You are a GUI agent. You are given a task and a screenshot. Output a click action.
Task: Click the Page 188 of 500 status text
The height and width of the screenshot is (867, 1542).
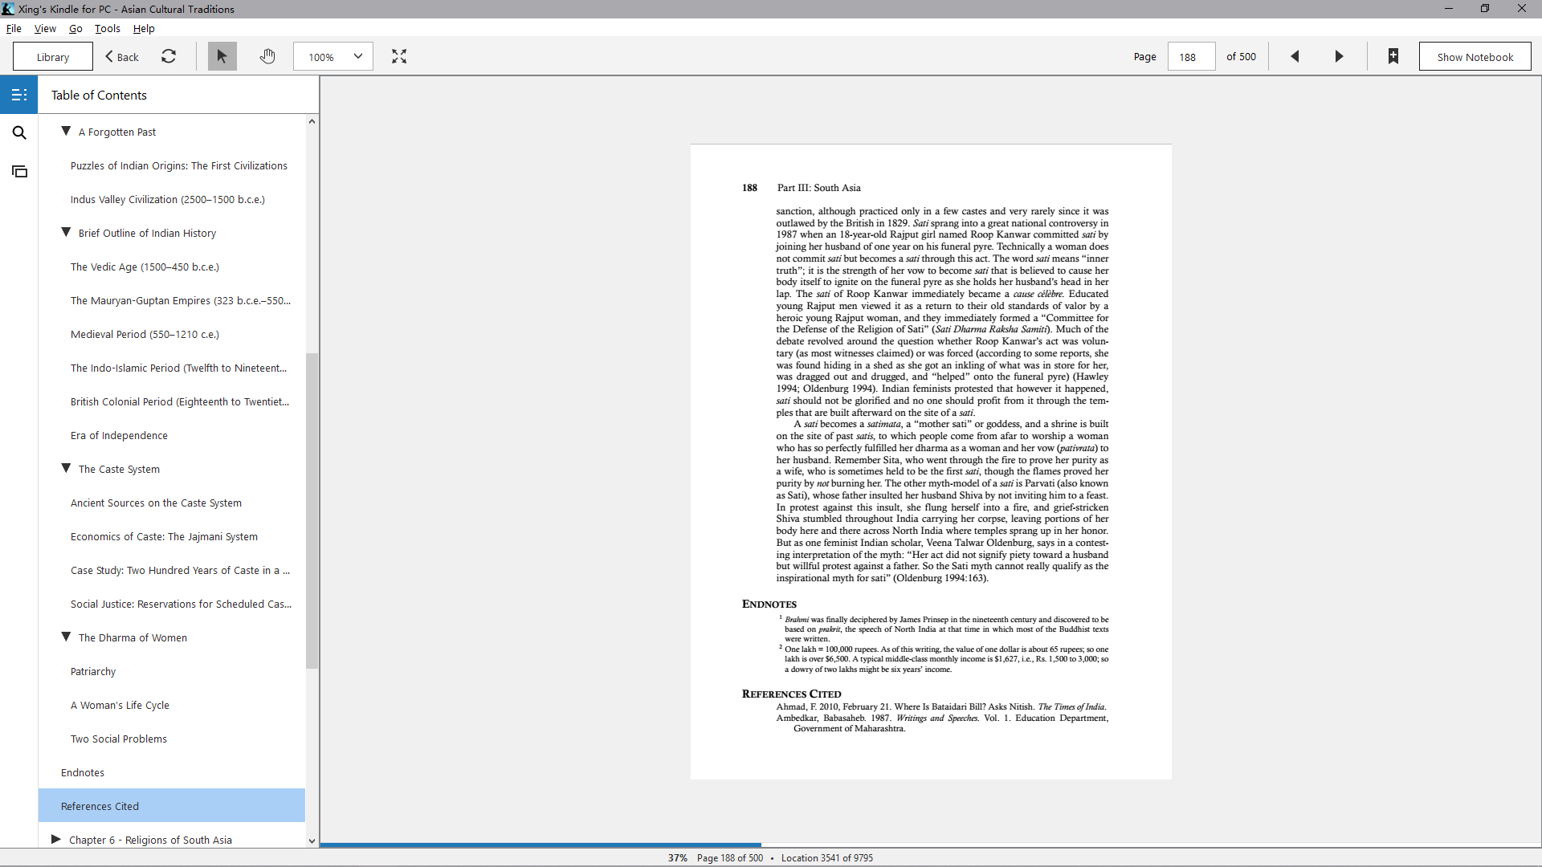point(730,857)
